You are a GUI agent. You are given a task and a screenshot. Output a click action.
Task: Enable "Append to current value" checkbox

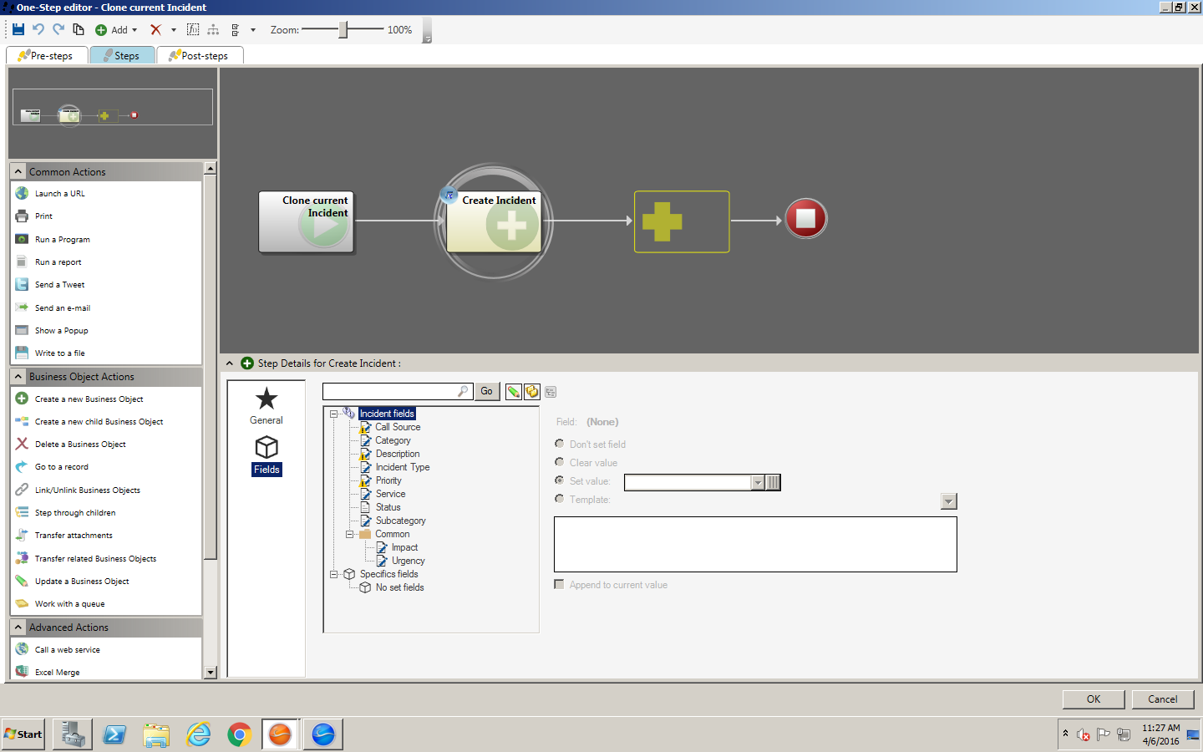tap(559, 584)
